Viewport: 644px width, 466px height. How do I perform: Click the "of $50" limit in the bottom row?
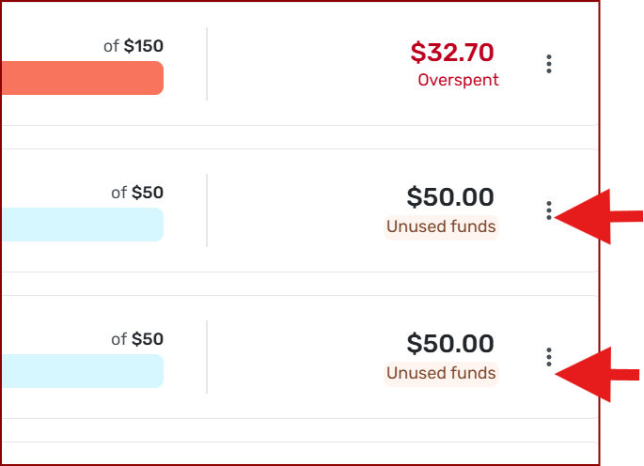coord(137,339)
